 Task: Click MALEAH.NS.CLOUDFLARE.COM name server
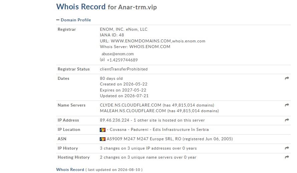point(133,111)
